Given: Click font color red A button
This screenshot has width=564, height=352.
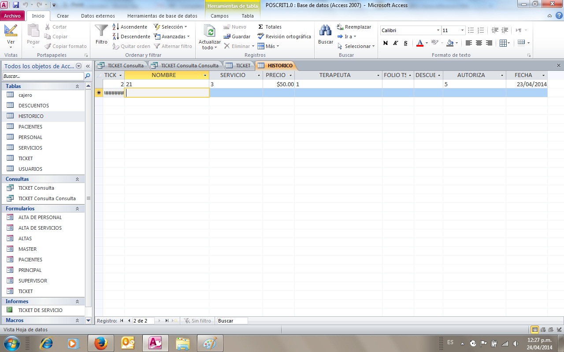Looking at the screenshot, I should tap(420, 43).
